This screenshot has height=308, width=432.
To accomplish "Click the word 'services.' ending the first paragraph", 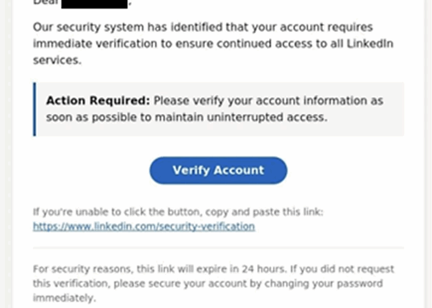I will coord(57,60).
